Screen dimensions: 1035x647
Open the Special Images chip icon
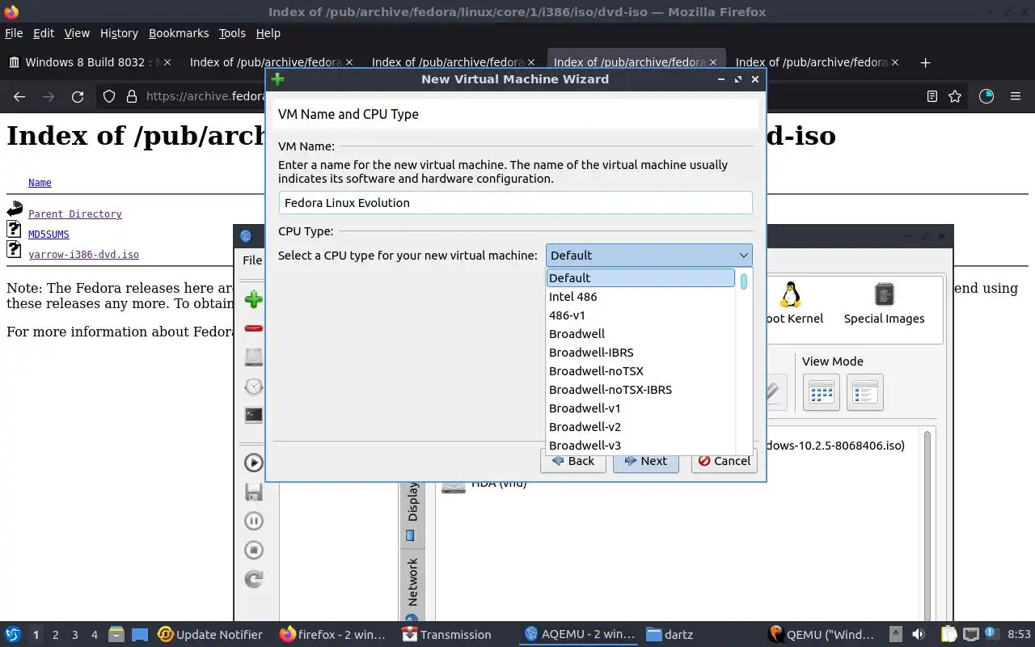point(884,294)
